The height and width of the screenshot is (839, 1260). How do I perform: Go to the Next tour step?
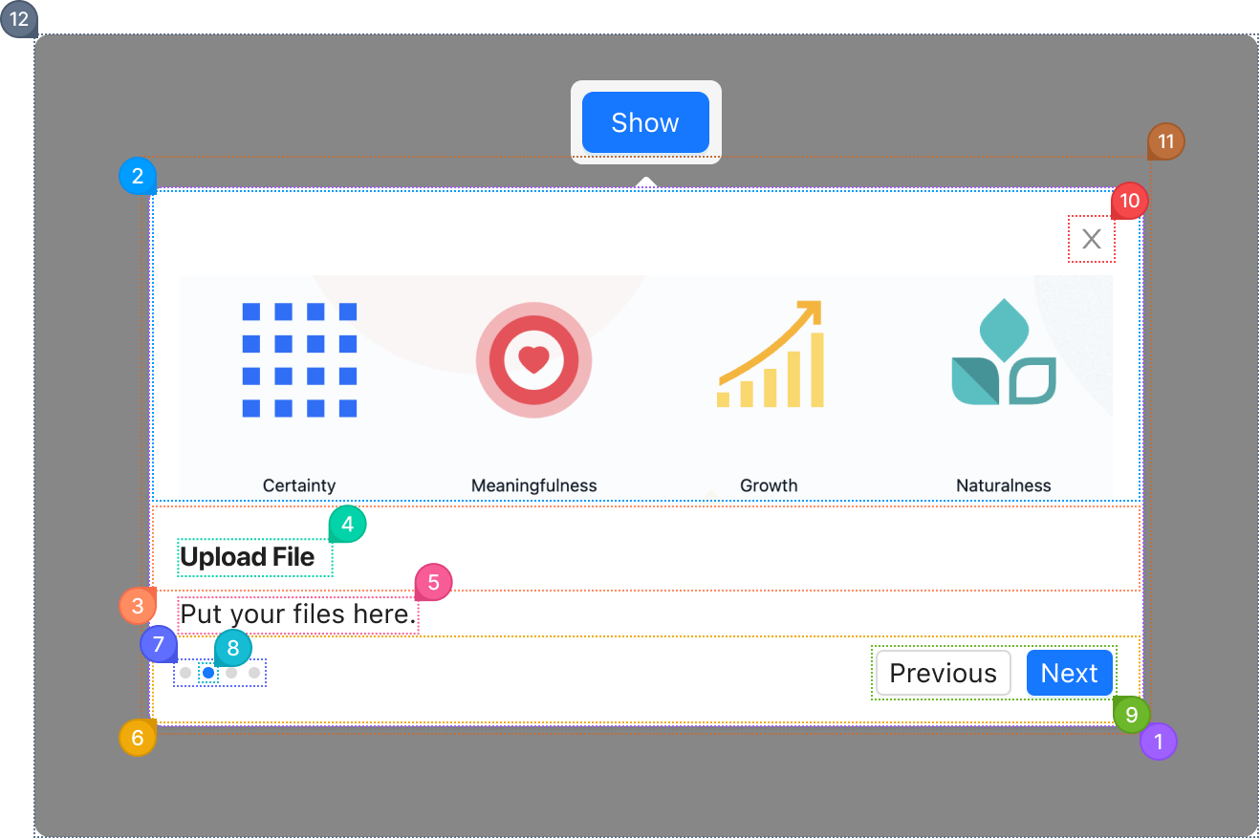pyautogui.click(x=1070, y=673)
